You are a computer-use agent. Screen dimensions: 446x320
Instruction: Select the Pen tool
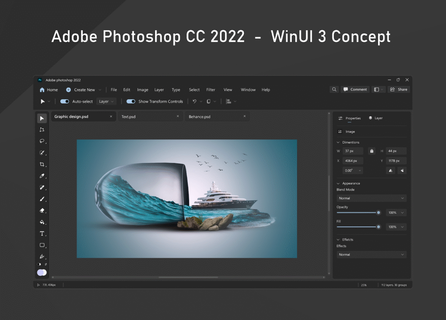tap(42, 256)
